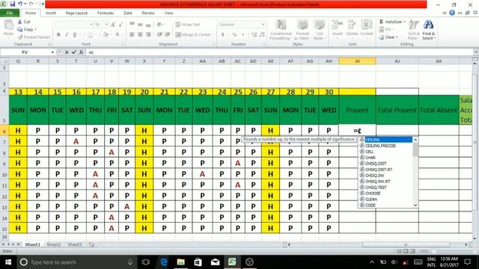Screen dimensions: 479x269
Task: Open Format as Table gallery
Action: pyautogui.click(x=302, y=29)
